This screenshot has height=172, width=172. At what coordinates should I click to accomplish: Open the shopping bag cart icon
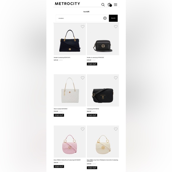(x=110, y=5)
